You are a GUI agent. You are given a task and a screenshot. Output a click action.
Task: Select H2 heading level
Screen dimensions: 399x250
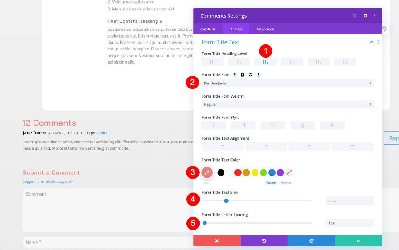(239, 62)
